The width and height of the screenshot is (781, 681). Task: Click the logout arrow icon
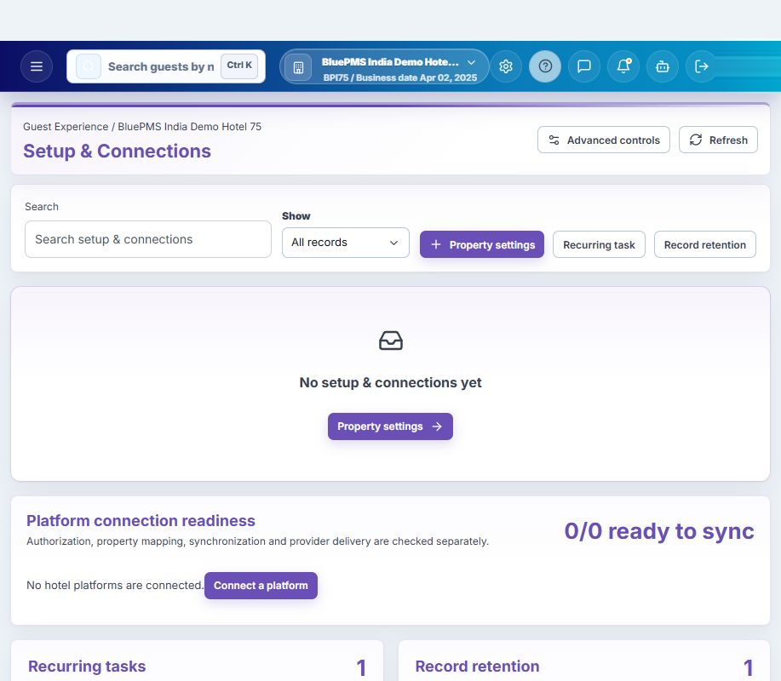pyautogui.click(x=701, y=66)
